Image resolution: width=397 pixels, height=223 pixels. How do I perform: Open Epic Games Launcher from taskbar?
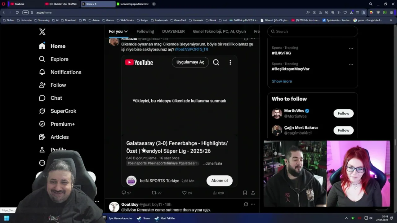coord(118,218)
